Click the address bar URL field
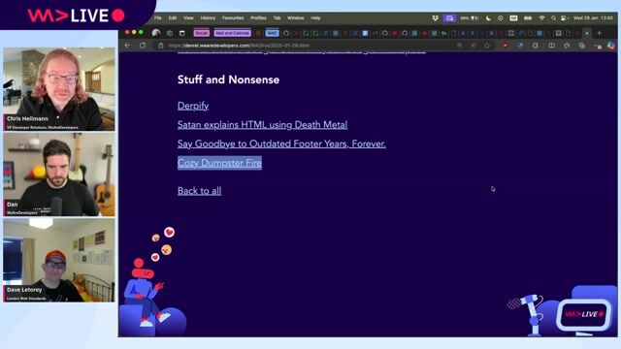The image size is (621, 349). point(309,46)
